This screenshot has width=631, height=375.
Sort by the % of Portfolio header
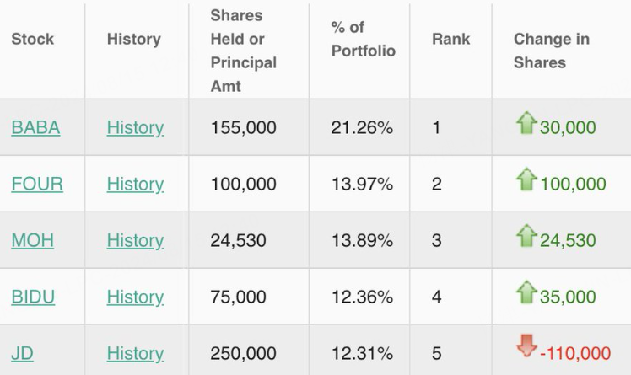363,40
